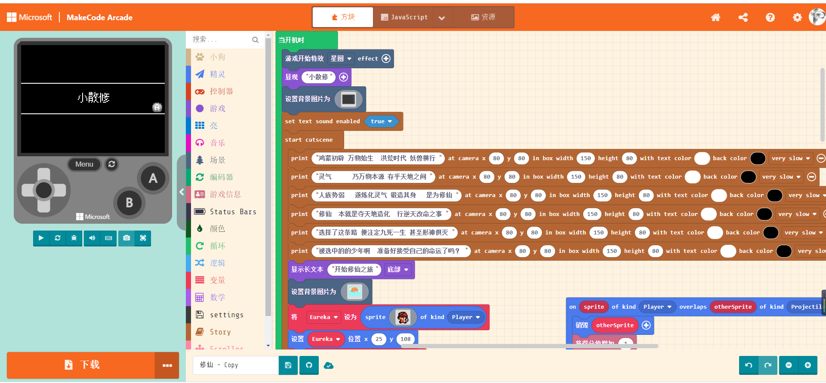Show the simulator keyboard controls
This screenshot has height=383, width=826.
click(x=108, y=238)
